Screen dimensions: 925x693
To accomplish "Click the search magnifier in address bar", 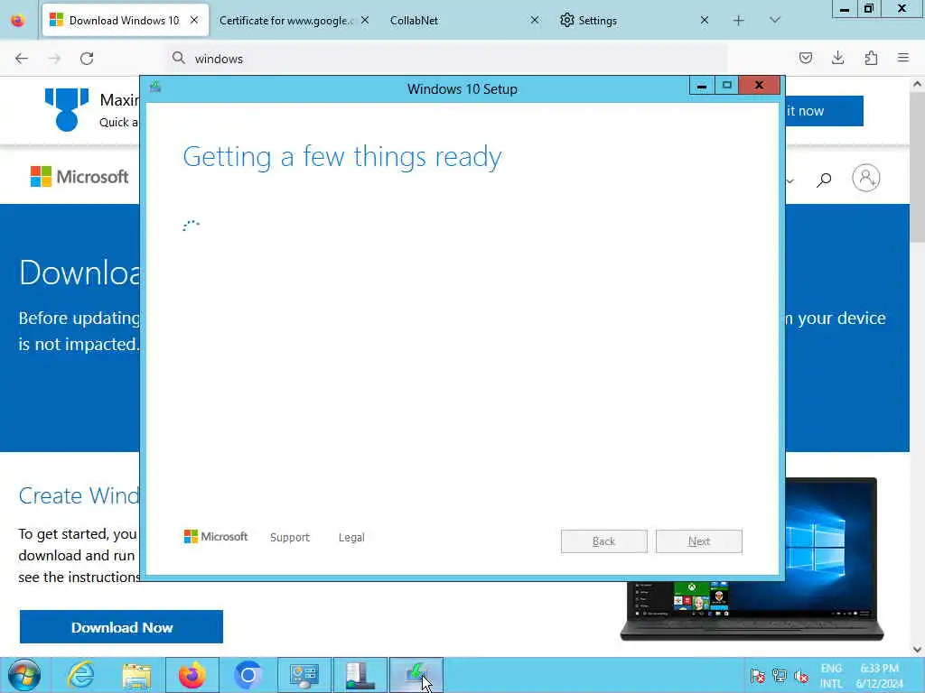I will click(x=179, y=58).
